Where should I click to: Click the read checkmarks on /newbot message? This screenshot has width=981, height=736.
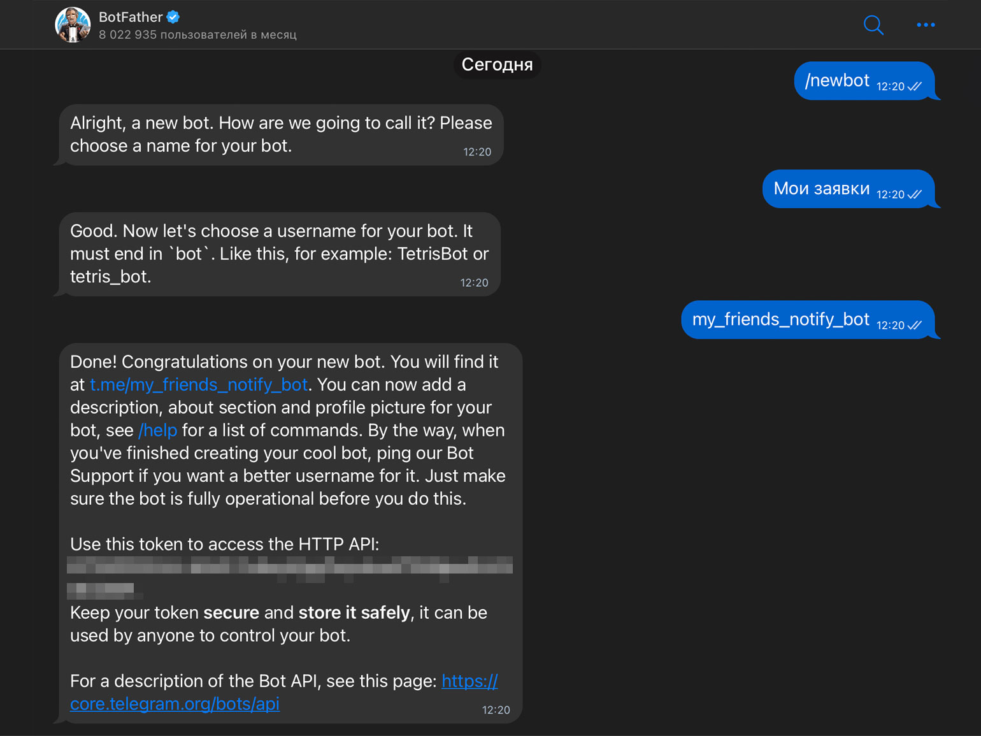coord(915,87)
